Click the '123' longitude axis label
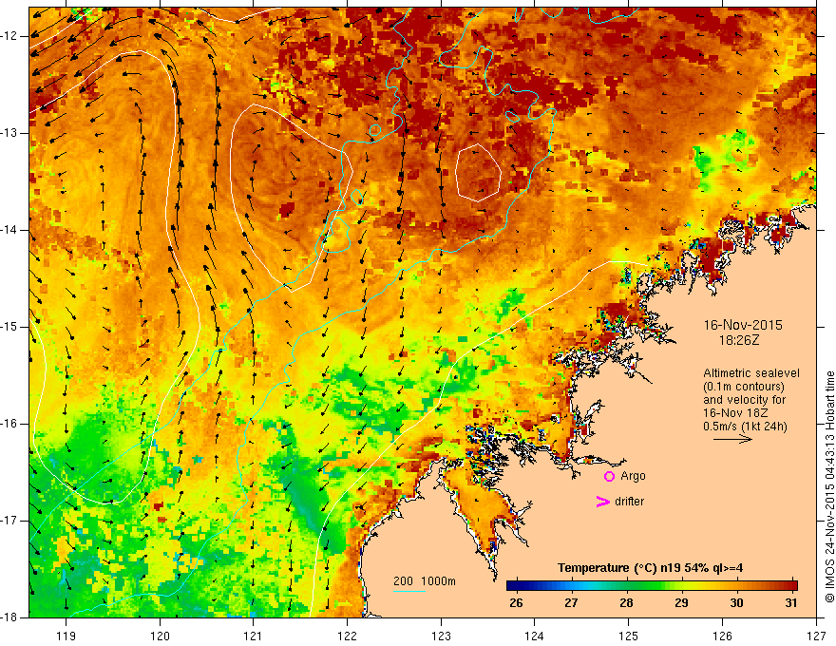836x646 pixels. point(441,636)
